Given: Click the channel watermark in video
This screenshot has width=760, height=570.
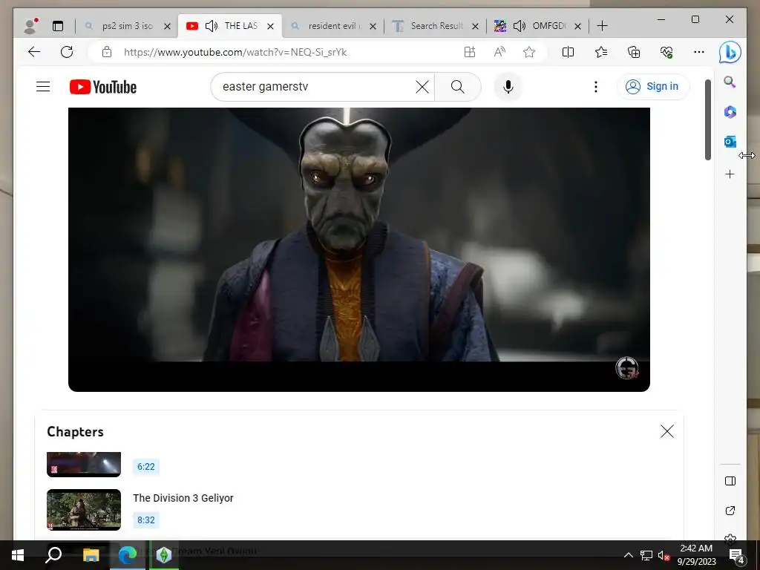Looking at the screenshot, I should [x=626, y=368].
